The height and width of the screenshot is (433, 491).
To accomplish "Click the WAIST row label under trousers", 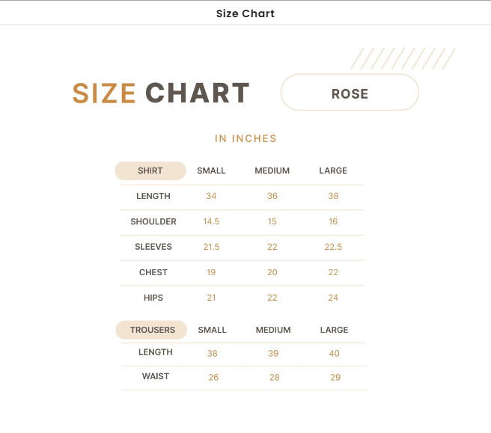I will click(156, 377).
